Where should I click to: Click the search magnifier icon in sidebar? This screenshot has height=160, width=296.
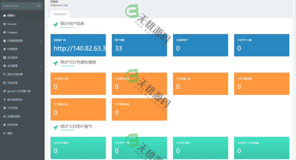pos(39,6)
